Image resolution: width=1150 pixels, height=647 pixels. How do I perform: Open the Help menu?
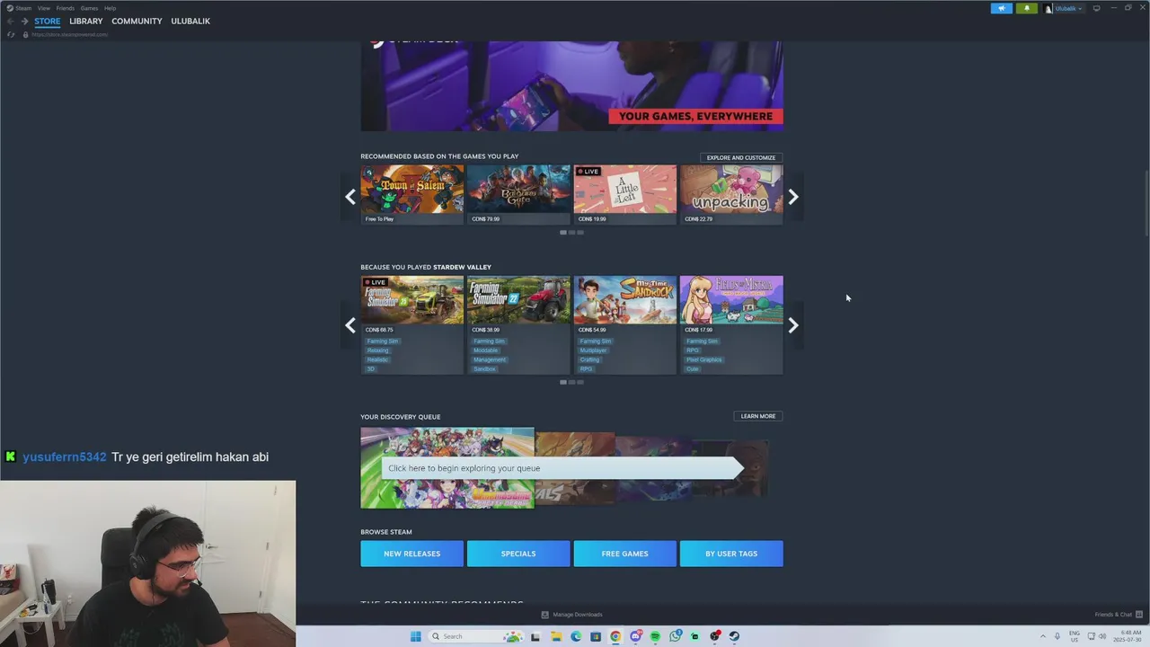(x=110, y=8)
